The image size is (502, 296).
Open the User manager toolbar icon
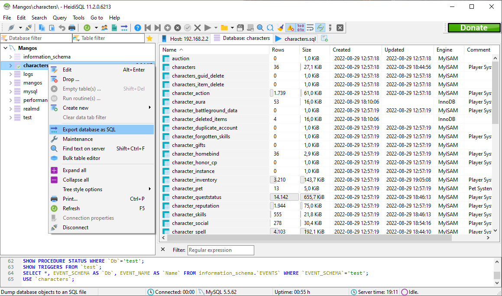point(104,28)
